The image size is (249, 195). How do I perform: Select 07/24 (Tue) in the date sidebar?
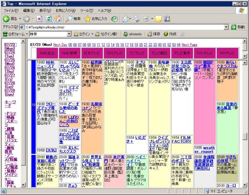point(10,54)
